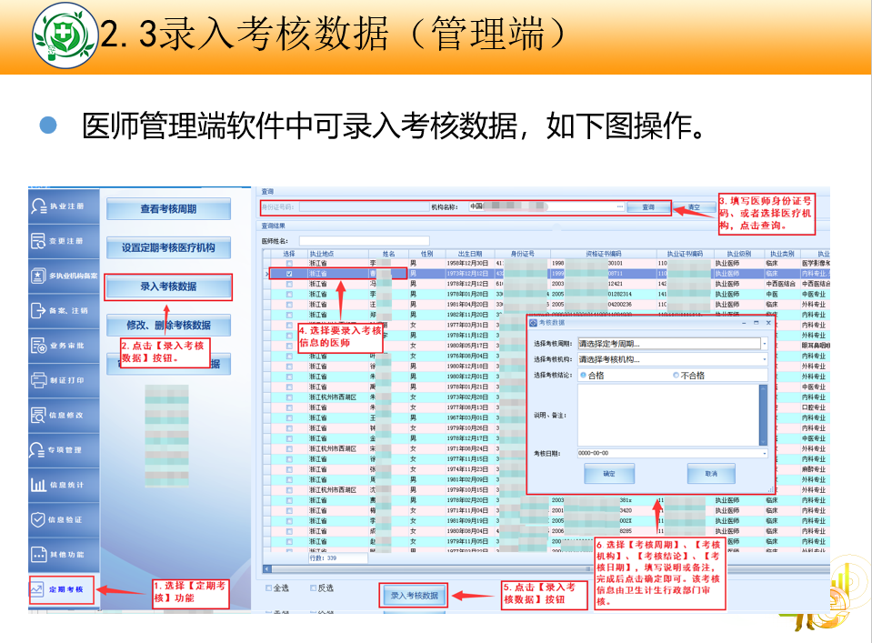Expand the 选择考核周期 dropdown
Image resolution: width=872 pixels, height=643 pixels.
[764, 344]
